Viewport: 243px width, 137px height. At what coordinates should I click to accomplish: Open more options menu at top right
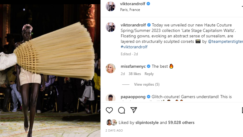pyautogui.click(x=242, y=6)
